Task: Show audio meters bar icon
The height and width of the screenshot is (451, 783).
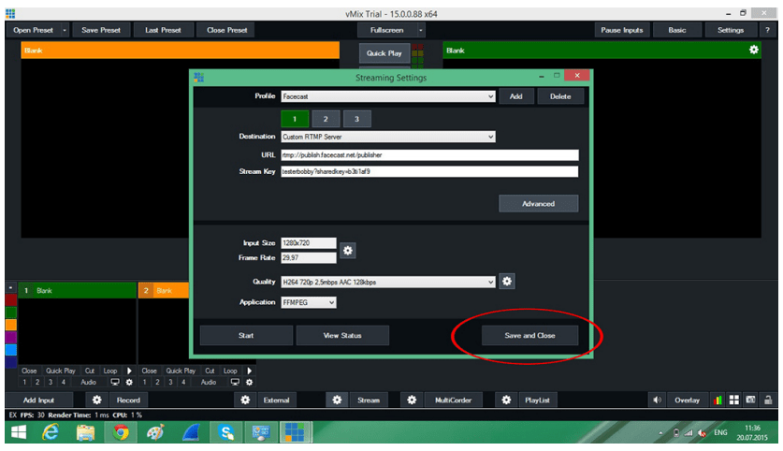Action: tap(718, 400)
